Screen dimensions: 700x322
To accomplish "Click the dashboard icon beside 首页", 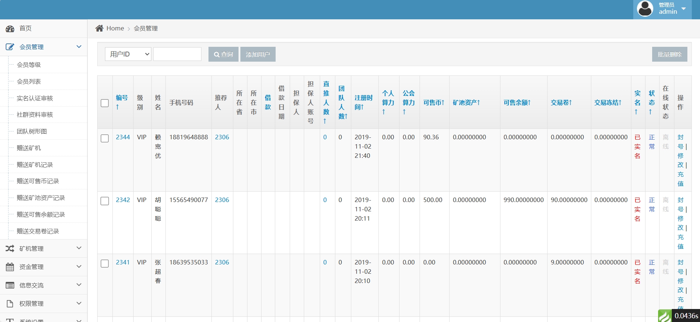I will pos(10,29).
